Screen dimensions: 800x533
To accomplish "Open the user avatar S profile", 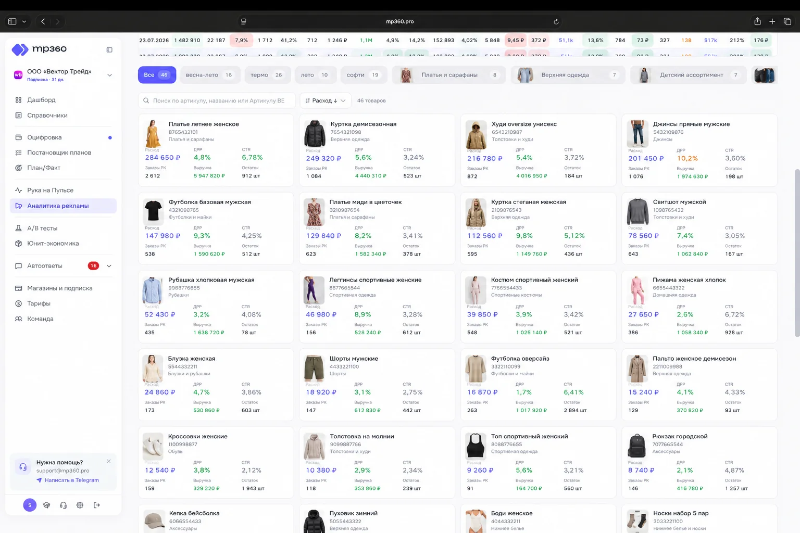I will 30,505.
